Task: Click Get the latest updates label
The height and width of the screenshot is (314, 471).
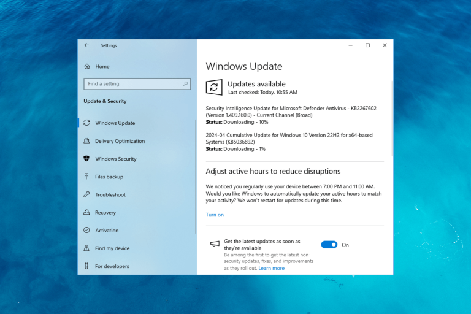Action: point(262,245)
